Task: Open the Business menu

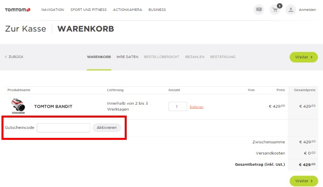Action: coord(157,9)
